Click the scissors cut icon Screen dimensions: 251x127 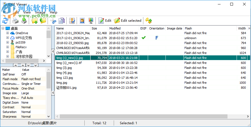pyautogui.click(x=53, y=21)
